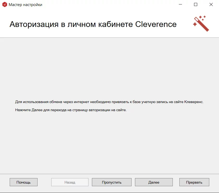Screen dimensions: 219x193
Task: Click the Cleverence app icon in title bar
Action: click(5, 5)
